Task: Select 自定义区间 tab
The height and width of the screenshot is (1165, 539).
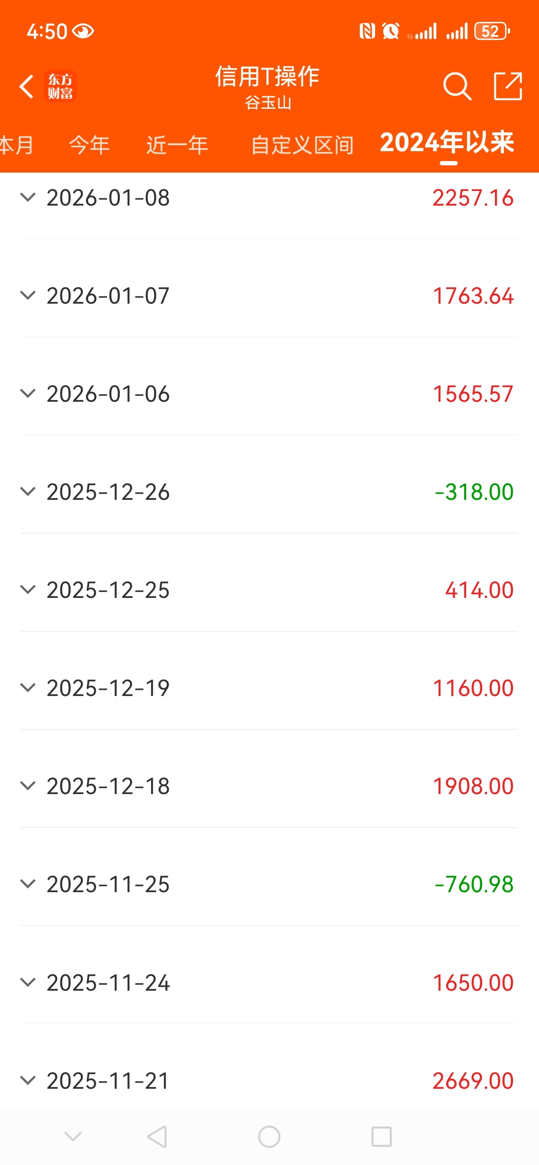Action: click(x=302, y=145)
